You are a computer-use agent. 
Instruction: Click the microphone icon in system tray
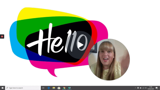pos(138,88)
